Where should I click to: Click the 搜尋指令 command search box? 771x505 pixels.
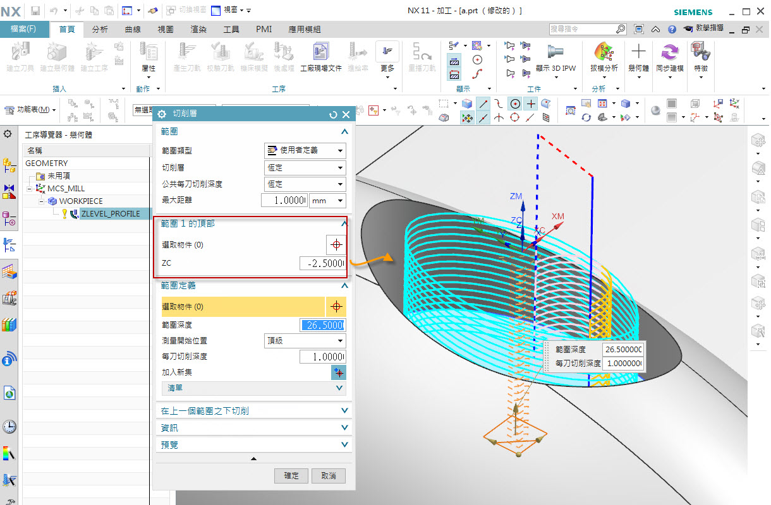tap(588, 29)
